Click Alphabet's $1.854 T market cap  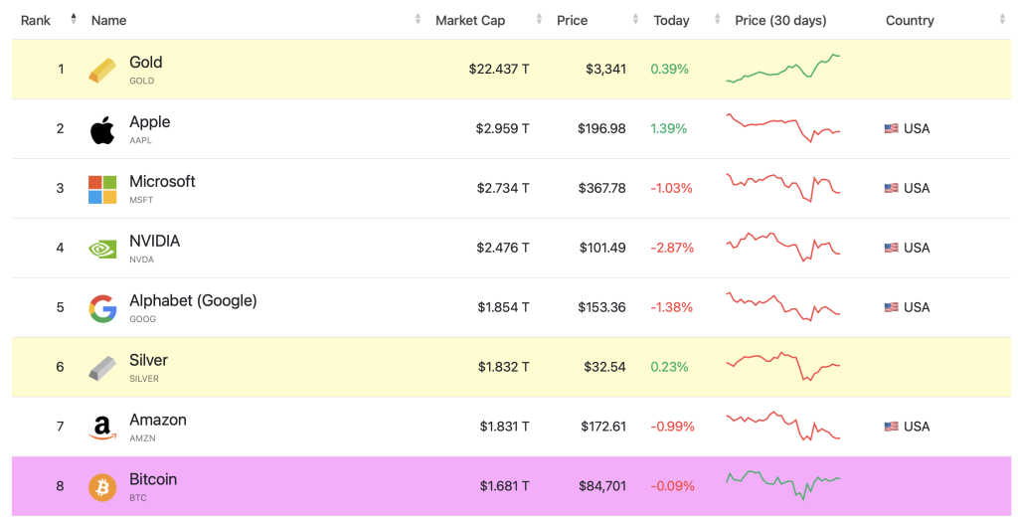(503, 307)
